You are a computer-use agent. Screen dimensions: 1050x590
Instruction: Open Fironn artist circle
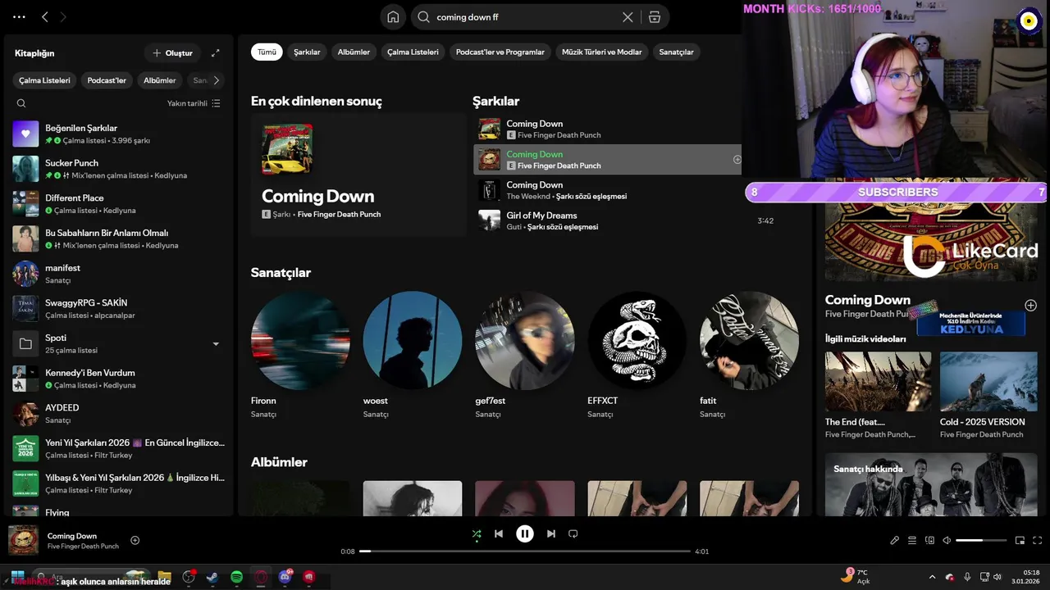click(300, 340)
